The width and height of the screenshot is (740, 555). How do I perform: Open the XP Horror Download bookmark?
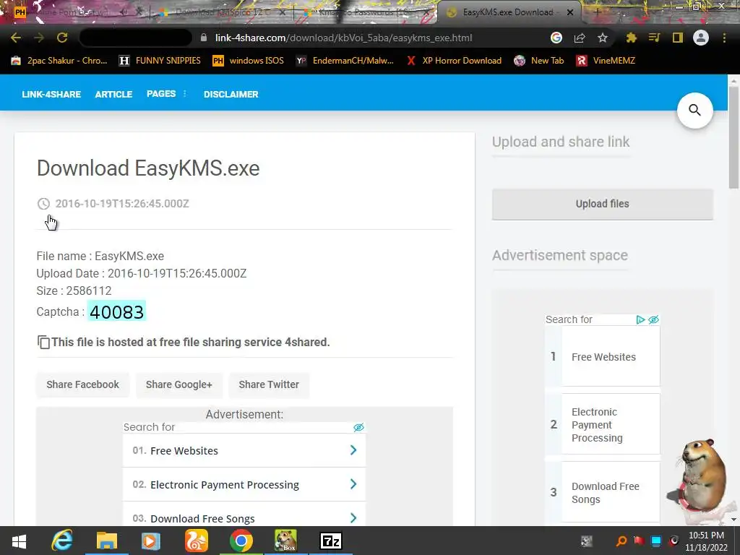click(454, 61)
